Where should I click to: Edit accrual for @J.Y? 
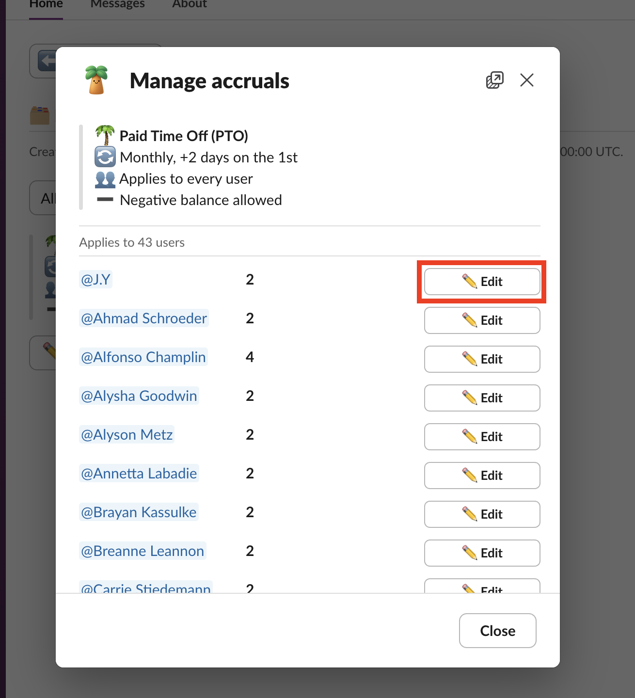coord(482,282)
